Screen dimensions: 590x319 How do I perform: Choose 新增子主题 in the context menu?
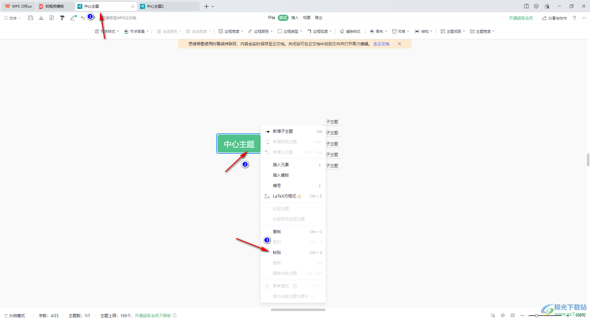[293, 131]
